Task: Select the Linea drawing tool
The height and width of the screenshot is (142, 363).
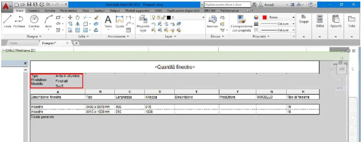Action: [x=7, y=22]
